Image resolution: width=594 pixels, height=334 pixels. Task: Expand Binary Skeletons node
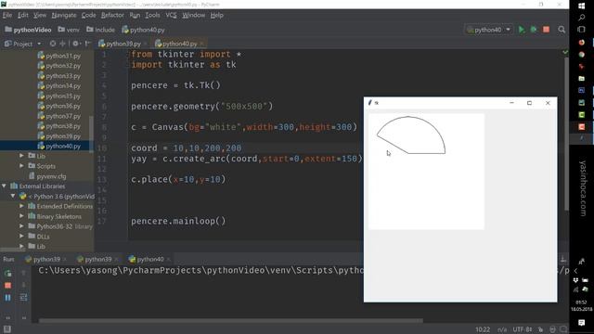point(21,216)
